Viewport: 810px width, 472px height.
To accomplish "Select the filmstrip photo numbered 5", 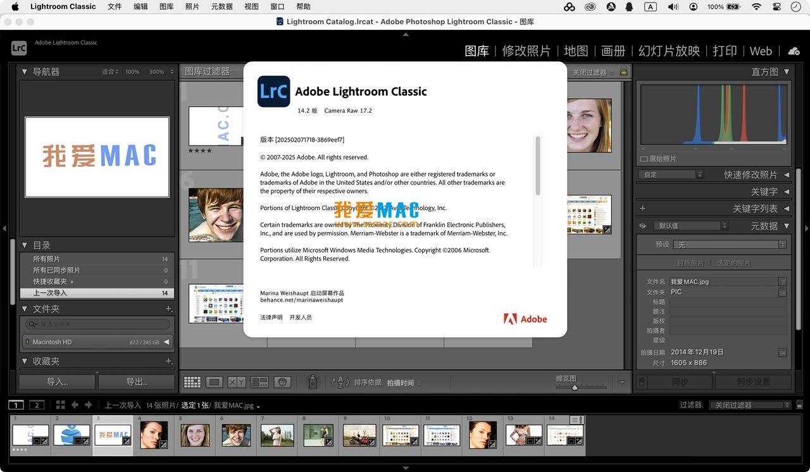I will (x=195, y=434).
